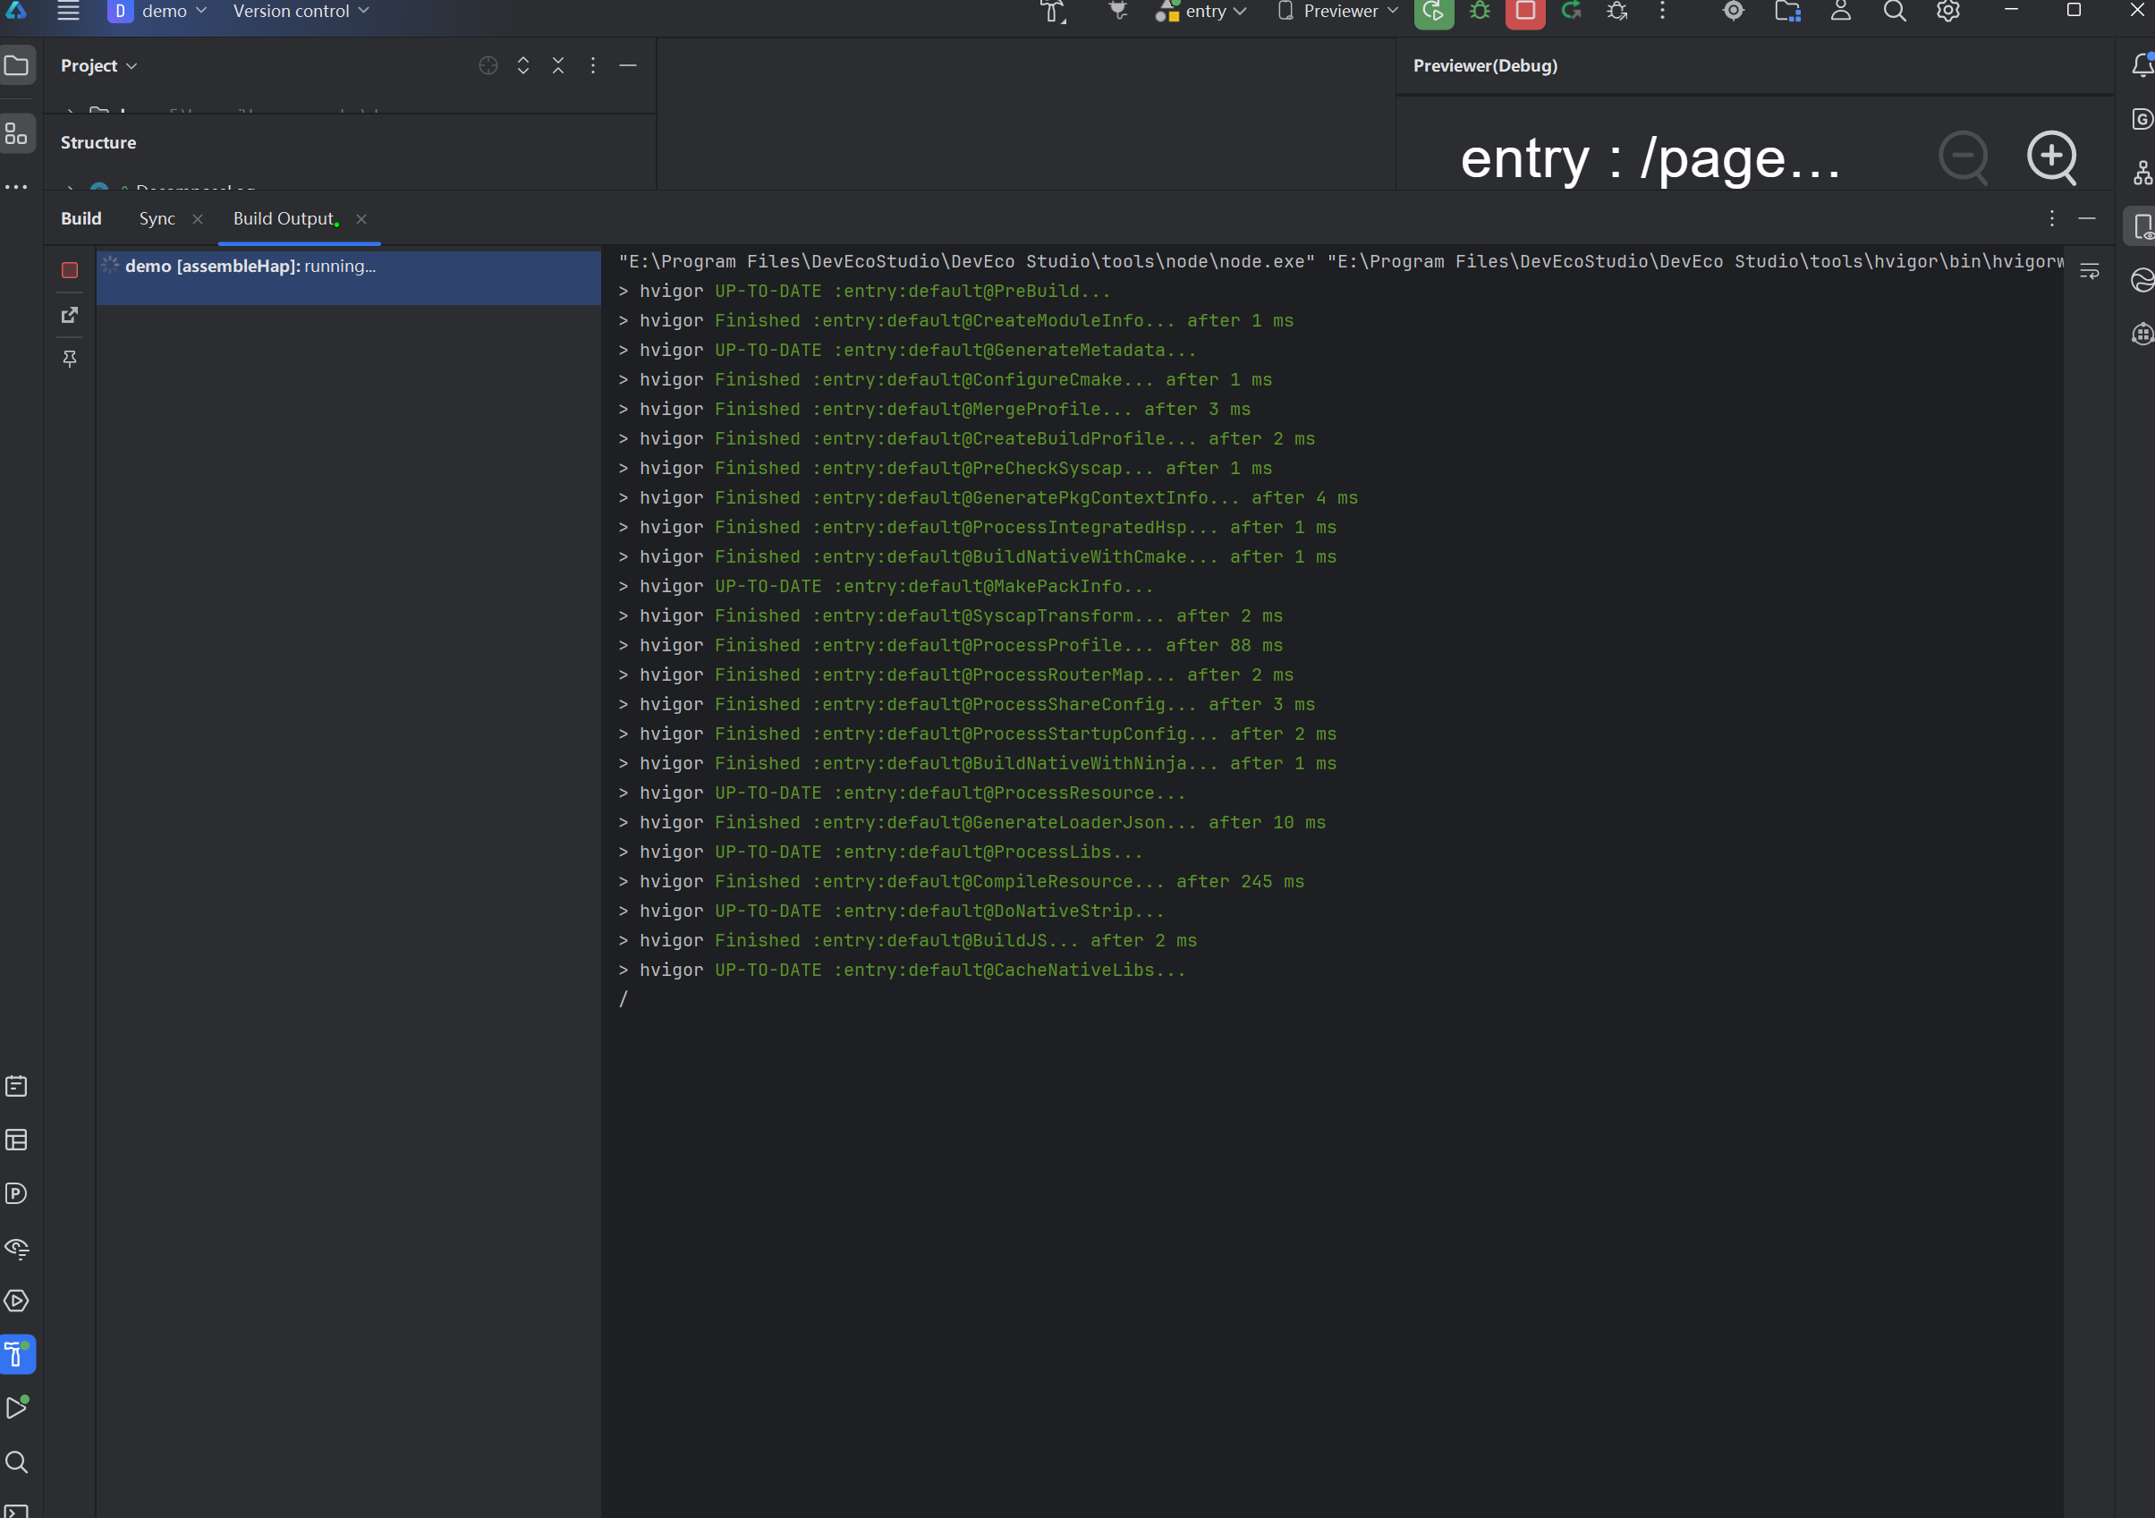Open Search Everywhere magnifier in title bar
Screen dimensions: 2155x1518
(1894, 12)
